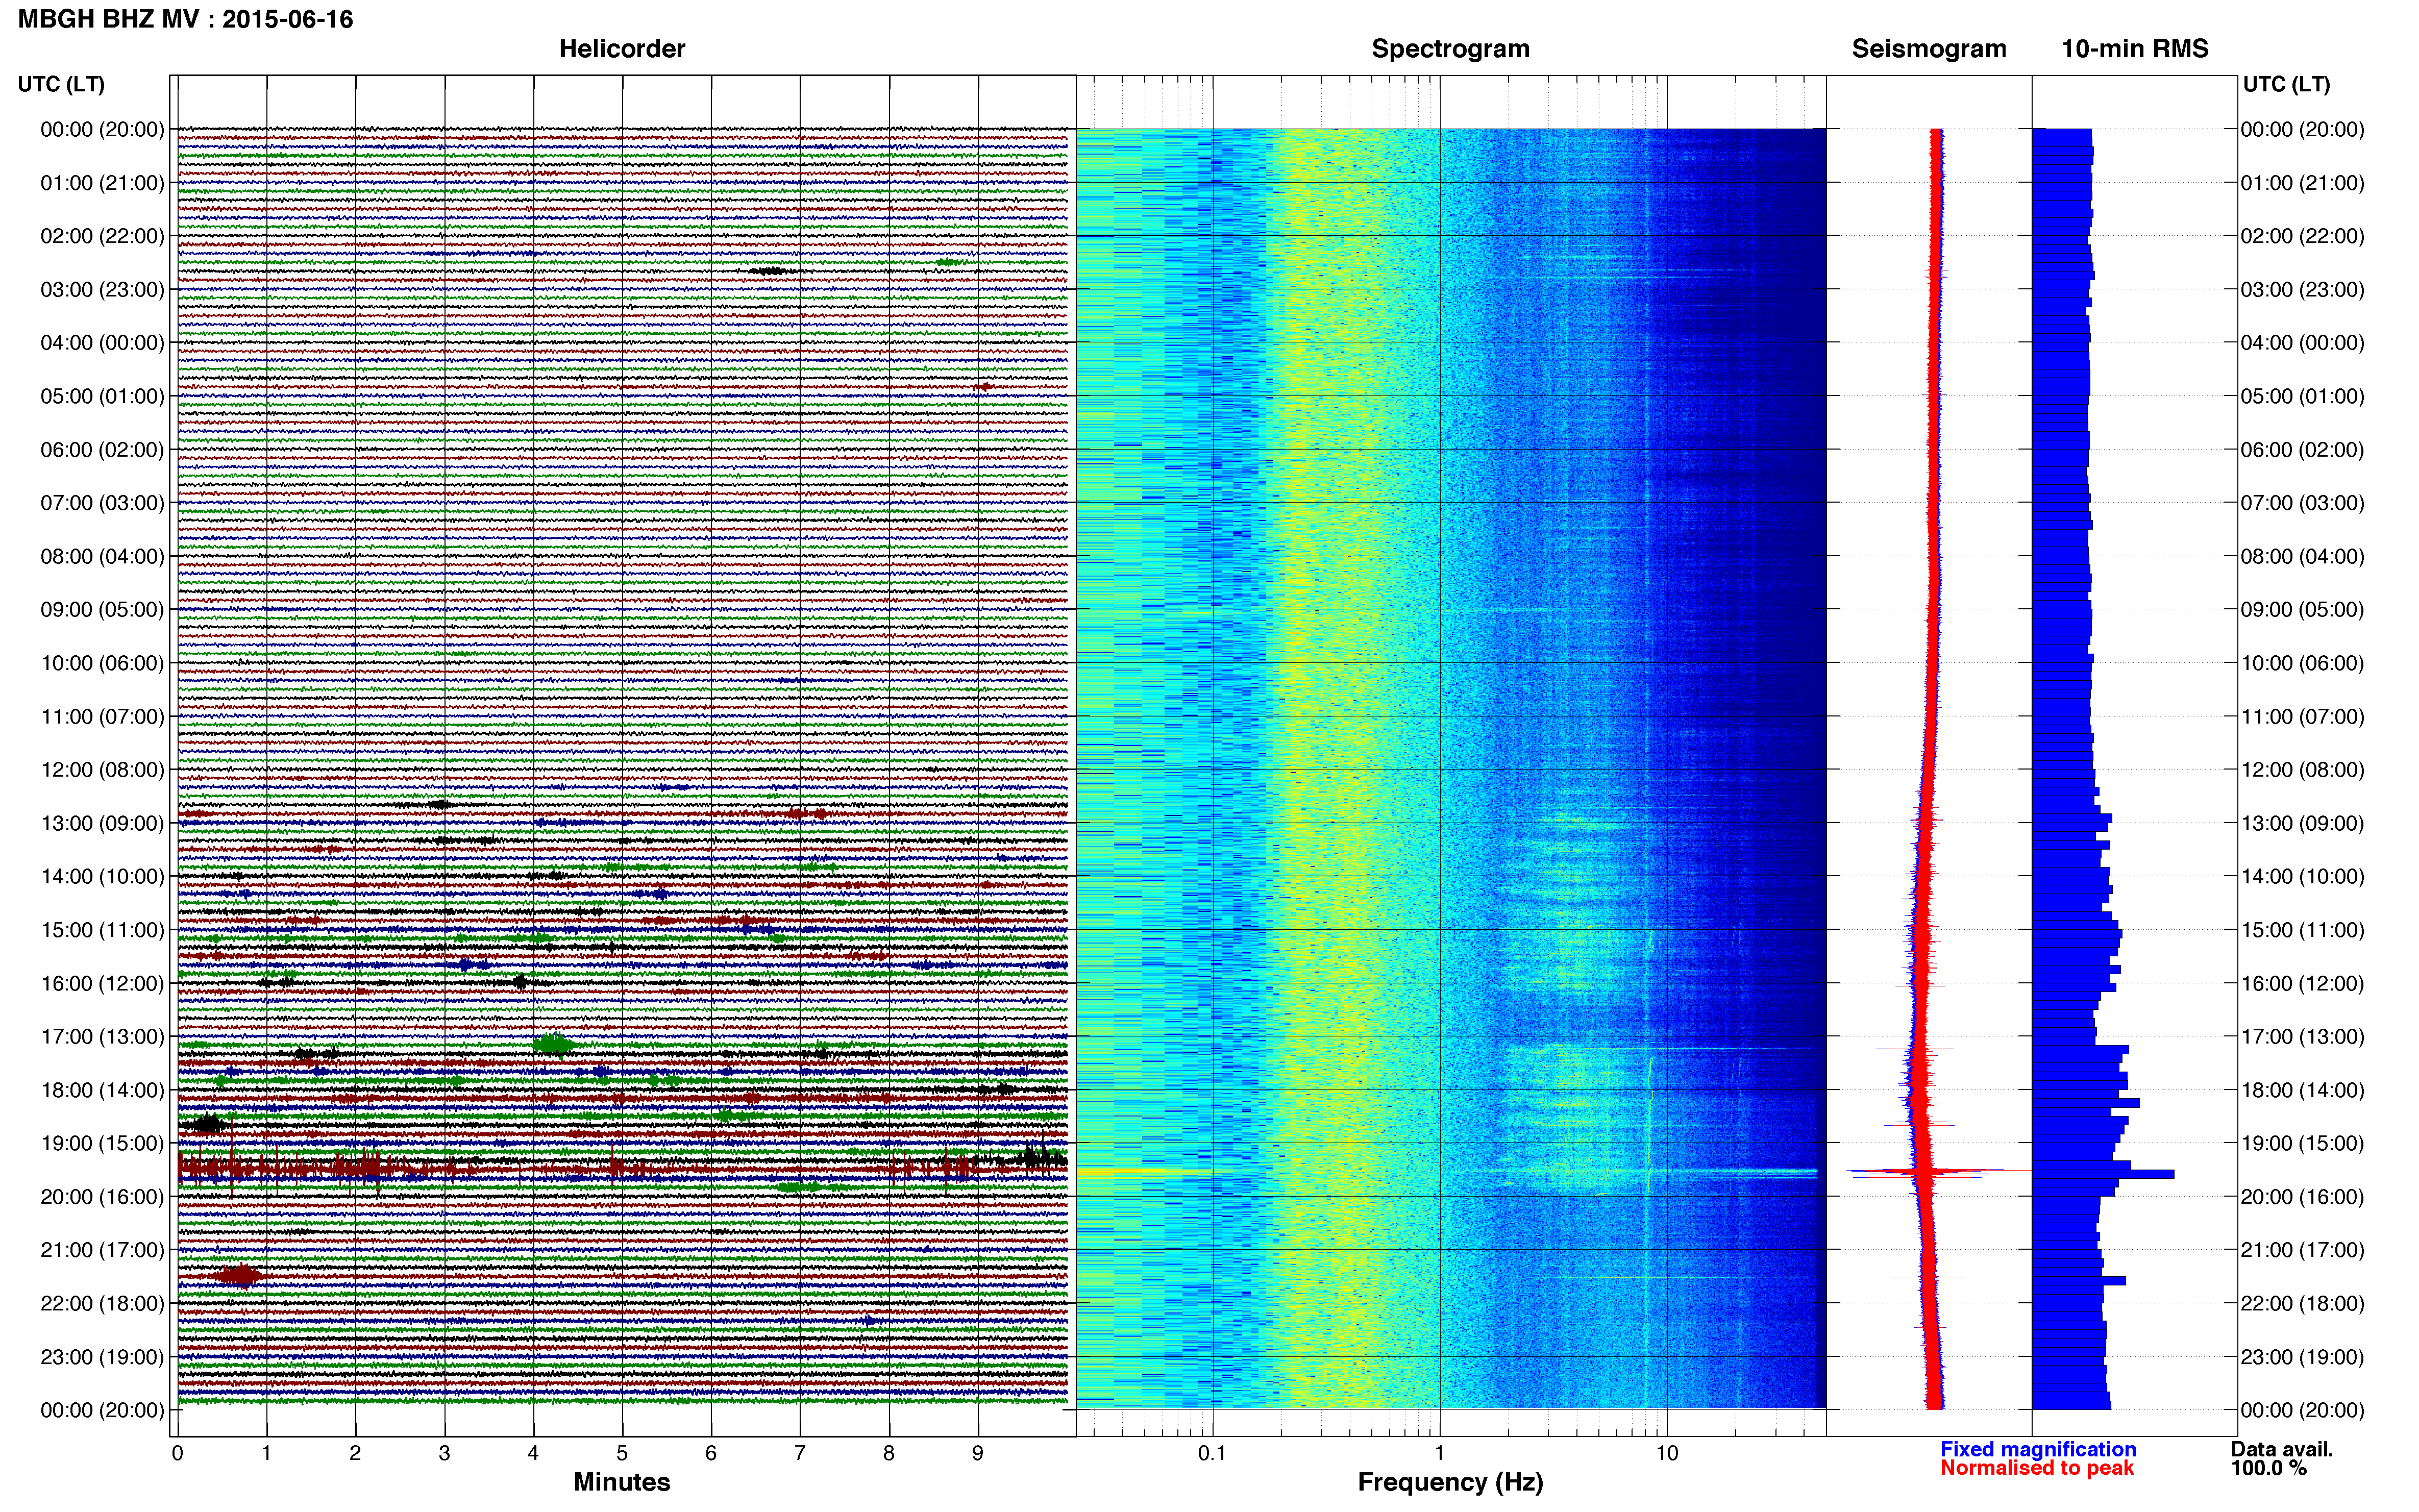Click right time label '14:00 (10:00)'
This screenshot has width=2419, height=1512.
pyautogui.click(x=2302, y=876)
